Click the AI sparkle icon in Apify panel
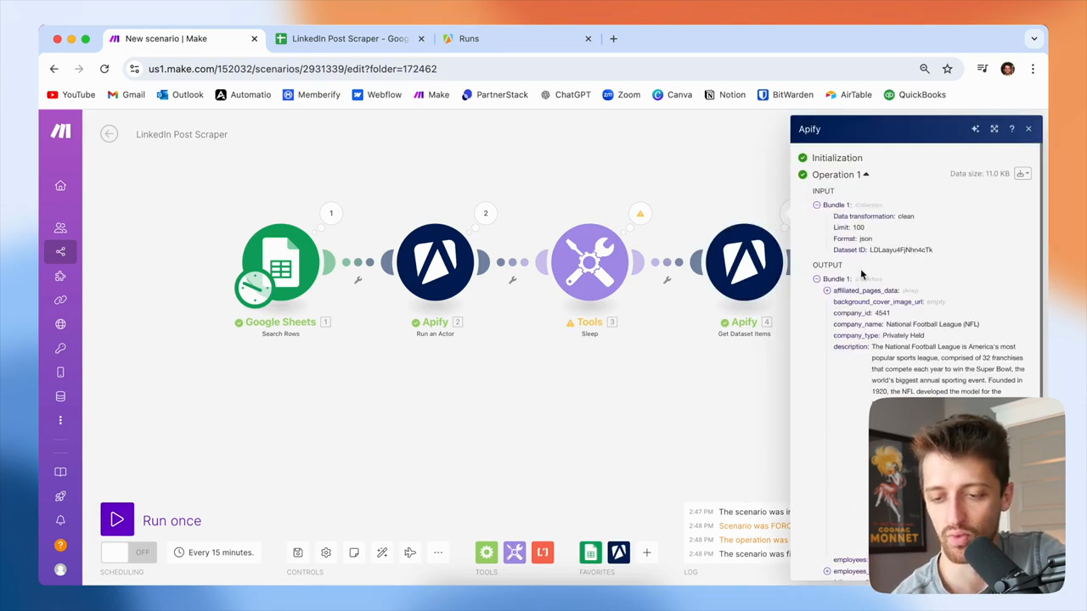This screenshot has width=1087, height=611. click(x=975, y=129)
